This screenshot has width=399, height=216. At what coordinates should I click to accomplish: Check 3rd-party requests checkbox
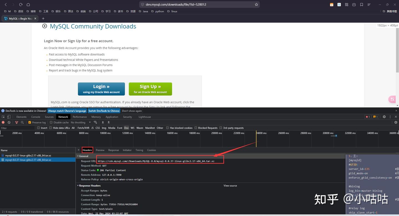[x=221, y=128]
